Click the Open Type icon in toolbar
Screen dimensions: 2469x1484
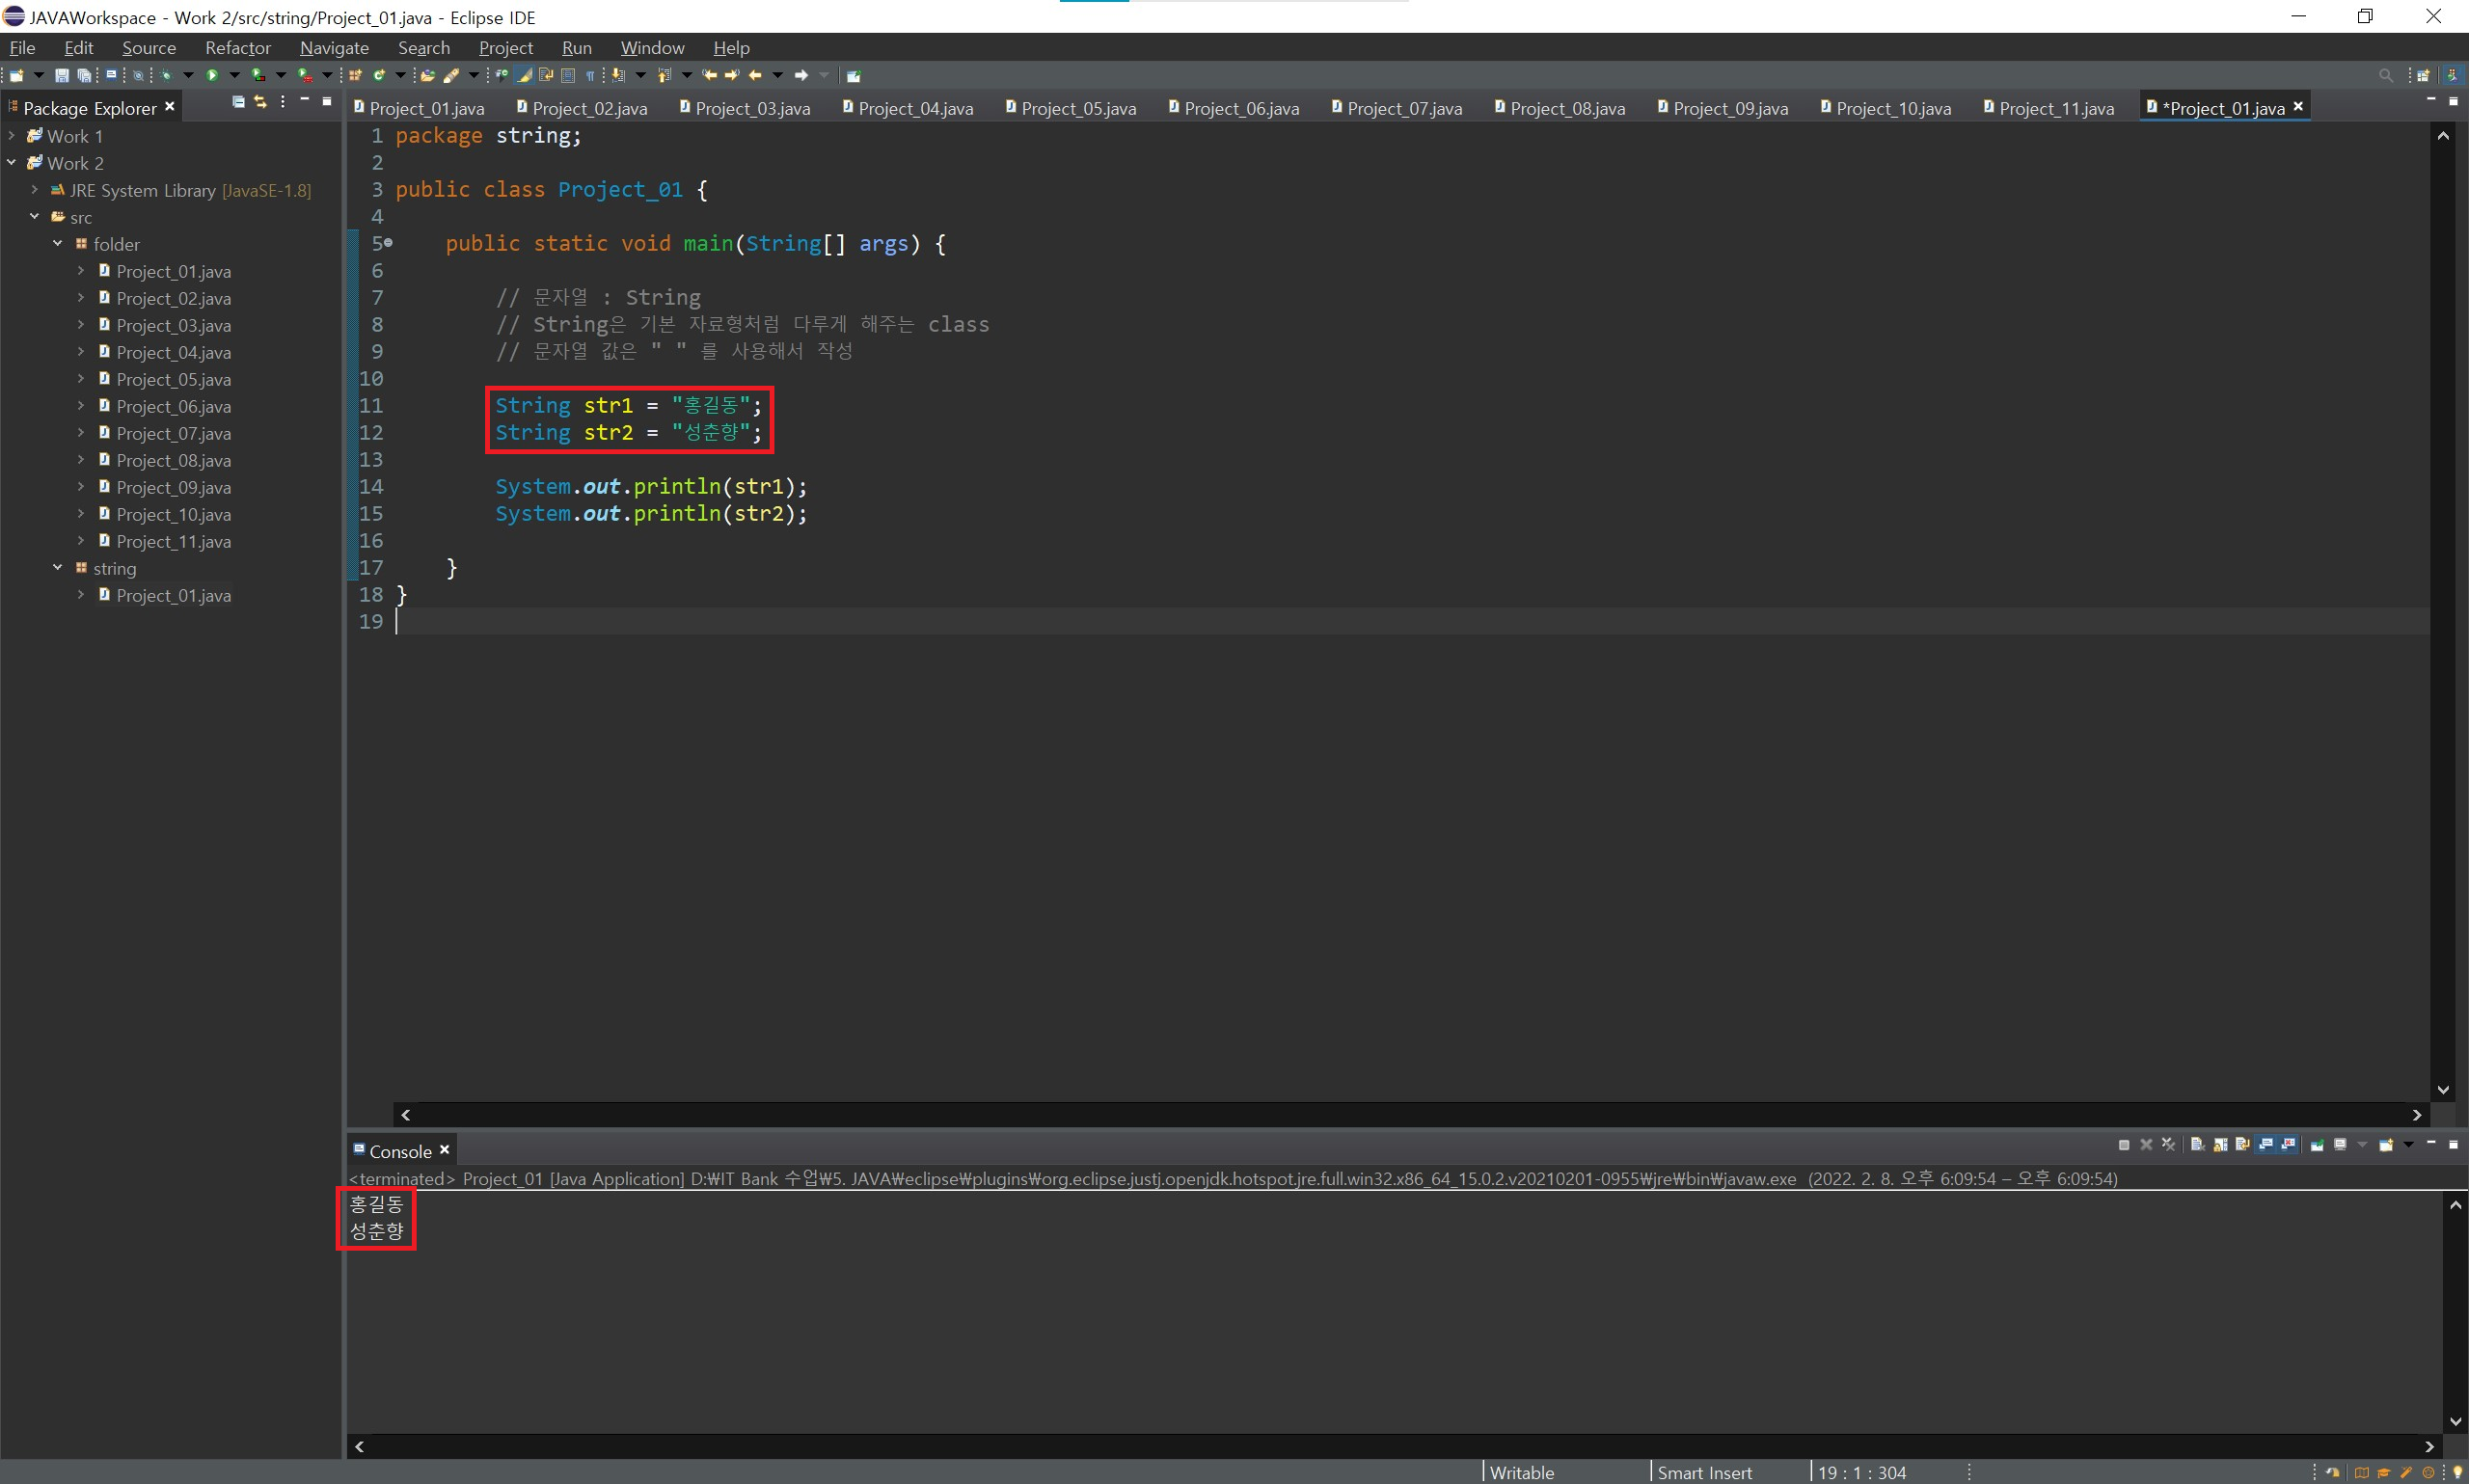pos(427,75)
